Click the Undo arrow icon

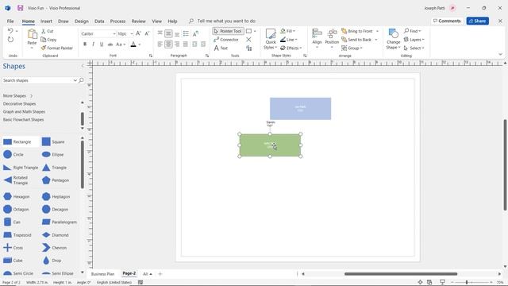10,31
